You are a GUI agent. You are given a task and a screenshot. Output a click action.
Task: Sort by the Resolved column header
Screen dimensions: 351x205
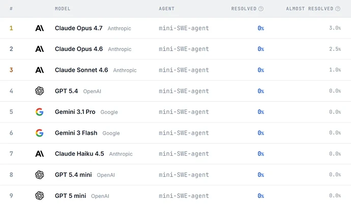(244, 9)
